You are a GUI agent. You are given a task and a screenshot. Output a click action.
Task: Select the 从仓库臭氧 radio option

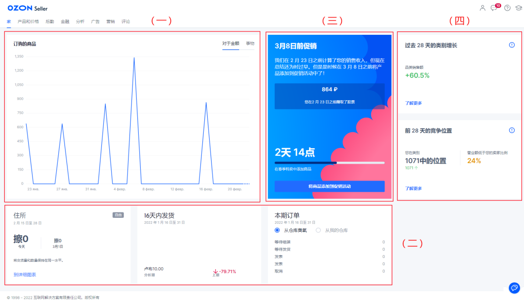coord(278,230)
